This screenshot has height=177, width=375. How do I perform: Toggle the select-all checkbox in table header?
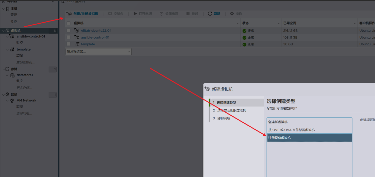(x=69, y=23)
